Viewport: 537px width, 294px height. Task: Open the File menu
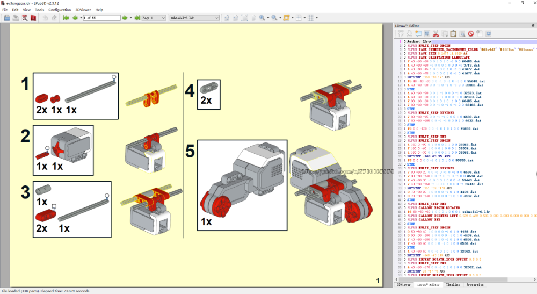pos(5,10)
